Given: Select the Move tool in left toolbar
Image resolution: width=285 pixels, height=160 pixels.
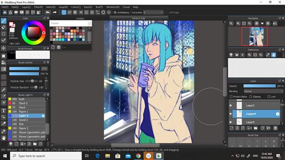Looking at the screenshot, I should [3, 48].
